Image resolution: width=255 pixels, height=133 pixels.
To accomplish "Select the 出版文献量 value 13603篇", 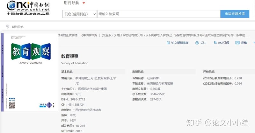I will coord(155,89).
